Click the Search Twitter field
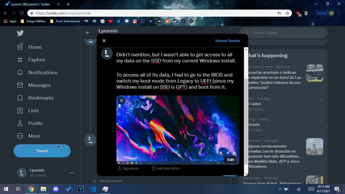 click(283, 33)
